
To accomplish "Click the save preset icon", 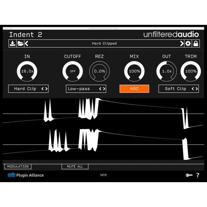I will [x=12, y=43].
